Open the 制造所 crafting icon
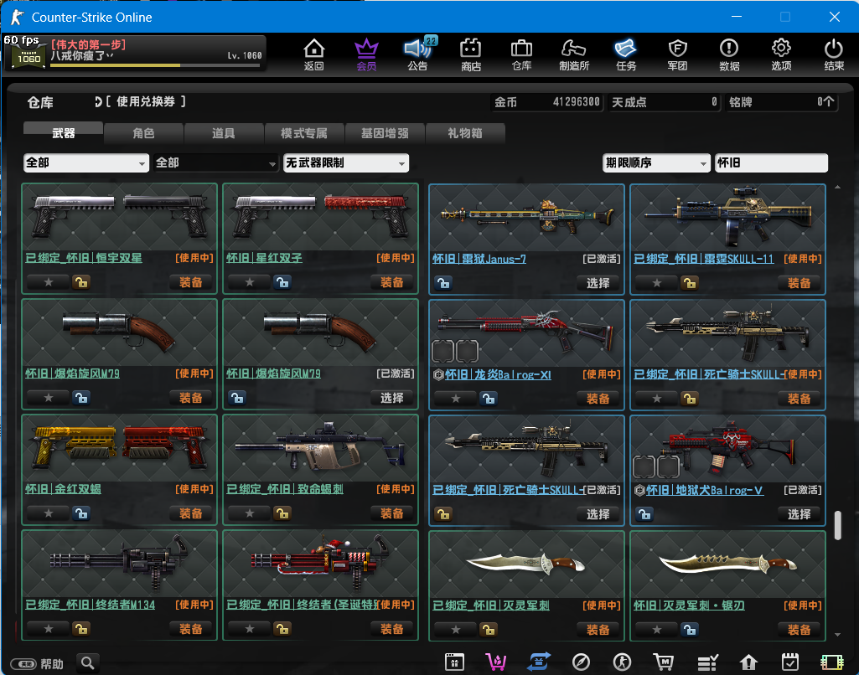The image size is (859, 675). click(573, 54)
